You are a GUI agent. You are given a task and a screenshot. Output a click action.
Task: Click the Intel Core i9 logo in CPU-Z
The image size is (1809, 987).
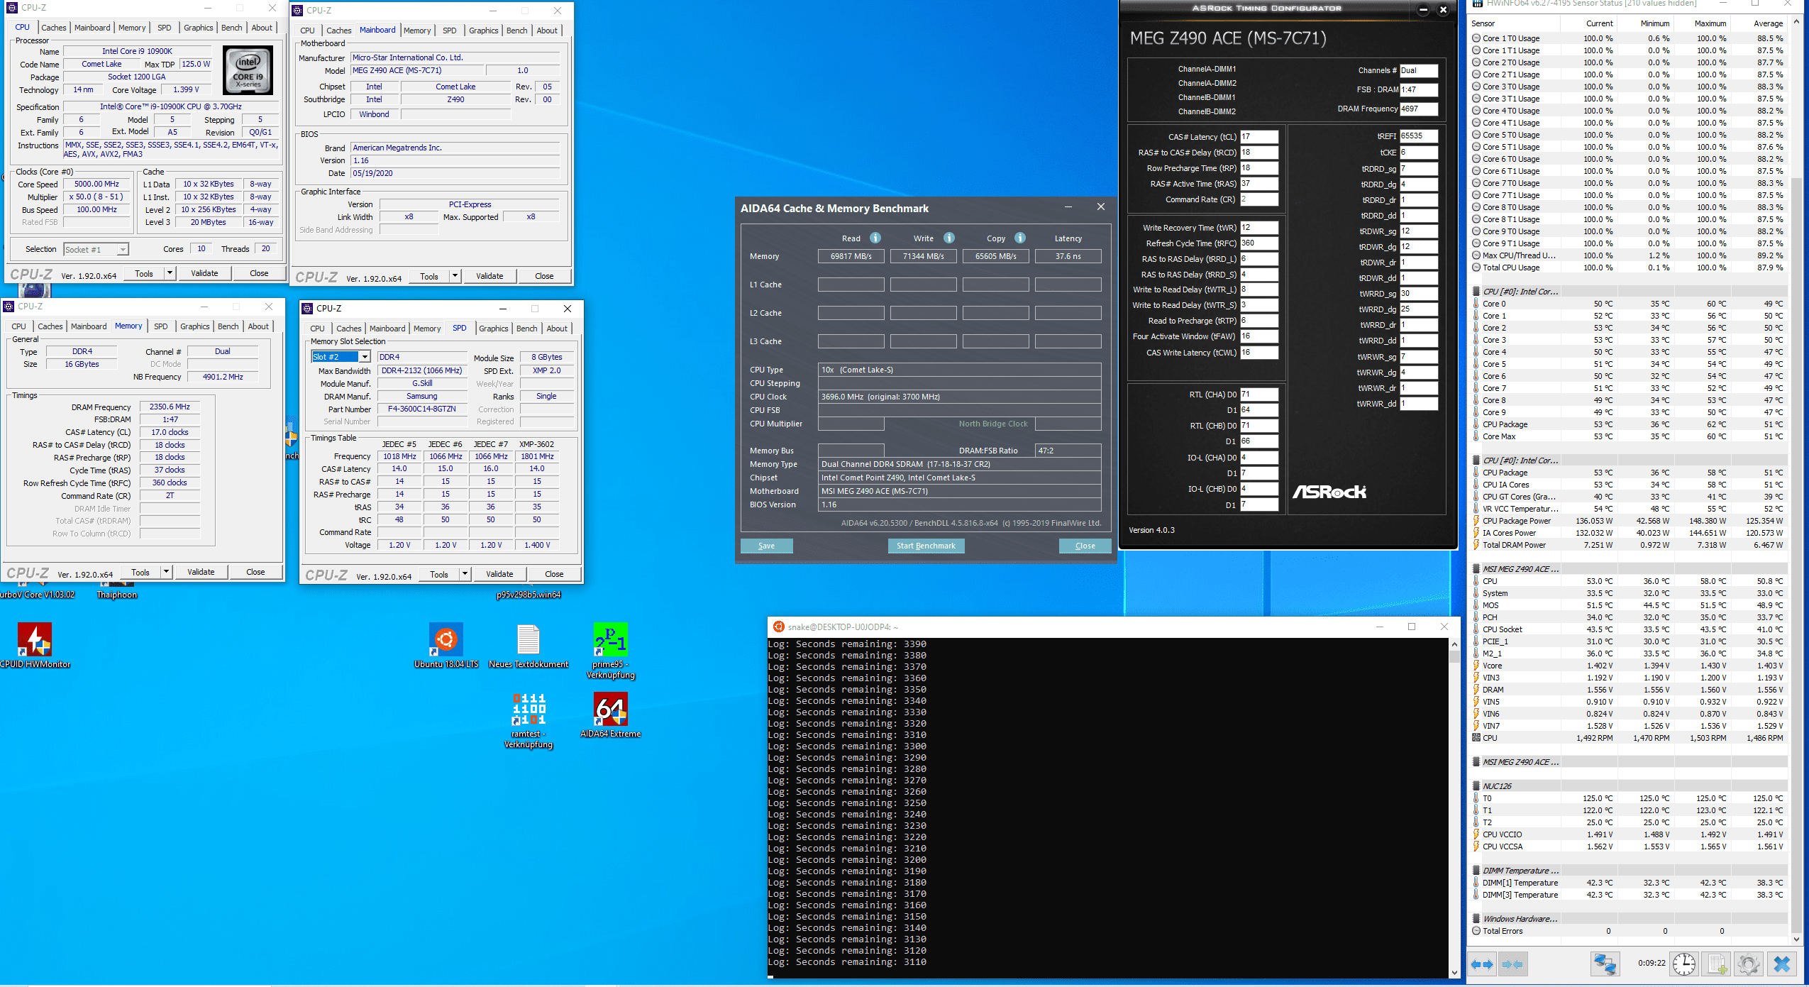(x=248, y=70)
